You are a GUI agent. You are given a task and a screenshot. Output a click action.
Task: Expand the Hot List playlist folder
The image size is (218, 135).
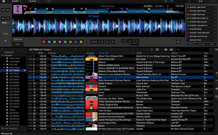click(4, 65)
